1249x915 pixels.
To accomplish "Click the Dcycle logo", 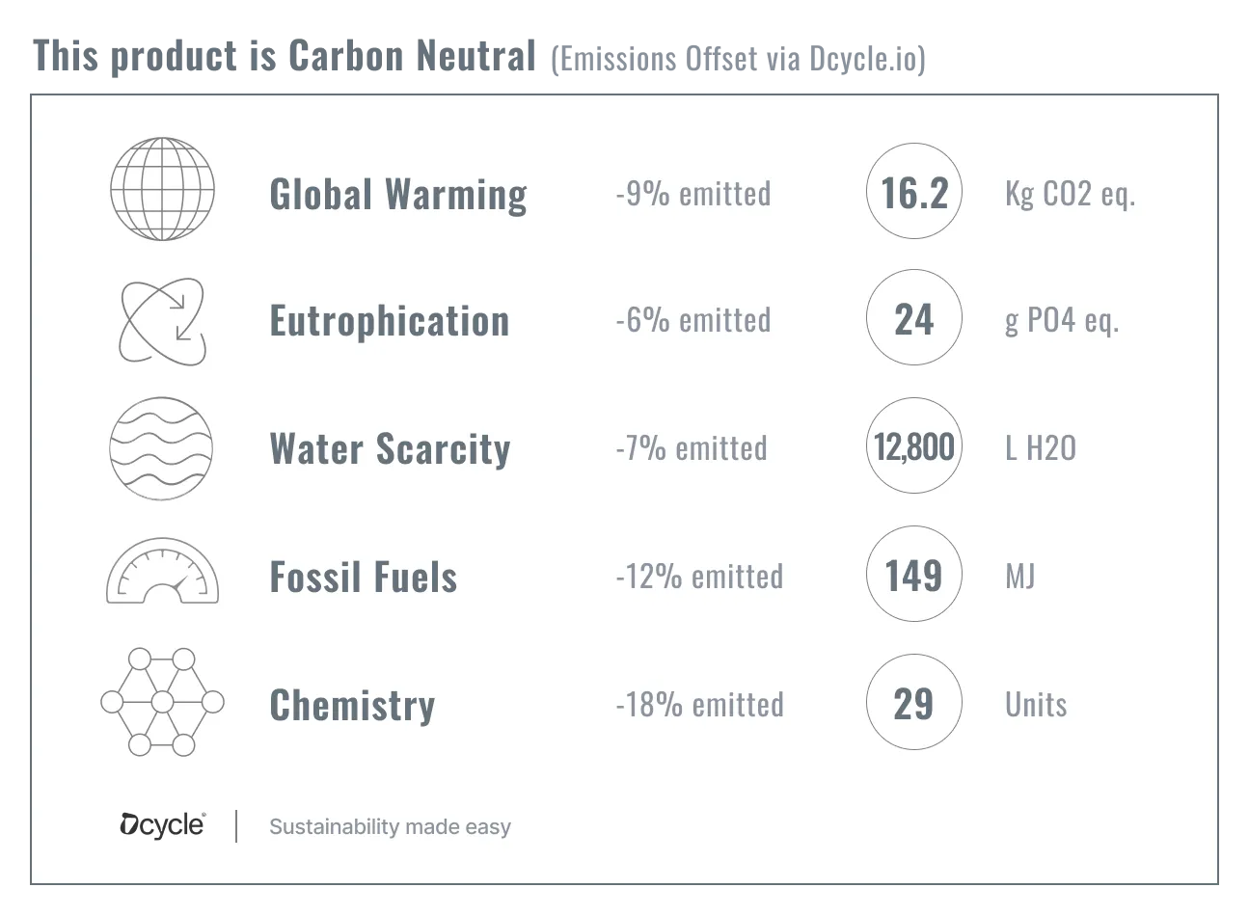I will coord(162,824).
